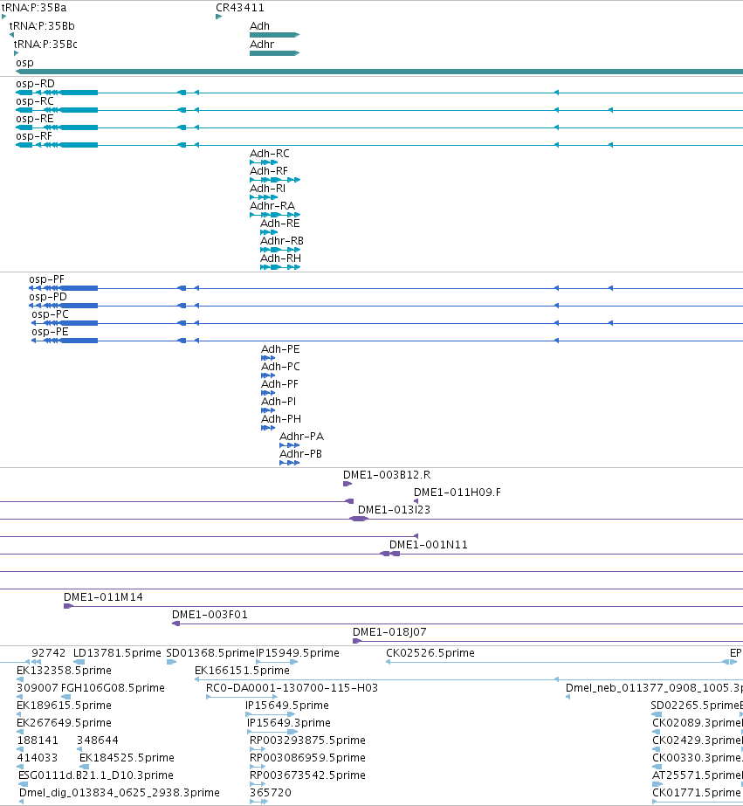Click the Adh gene span bar
Image resolution: width=743 pixels, height=806 pixels.
point(274,35)
